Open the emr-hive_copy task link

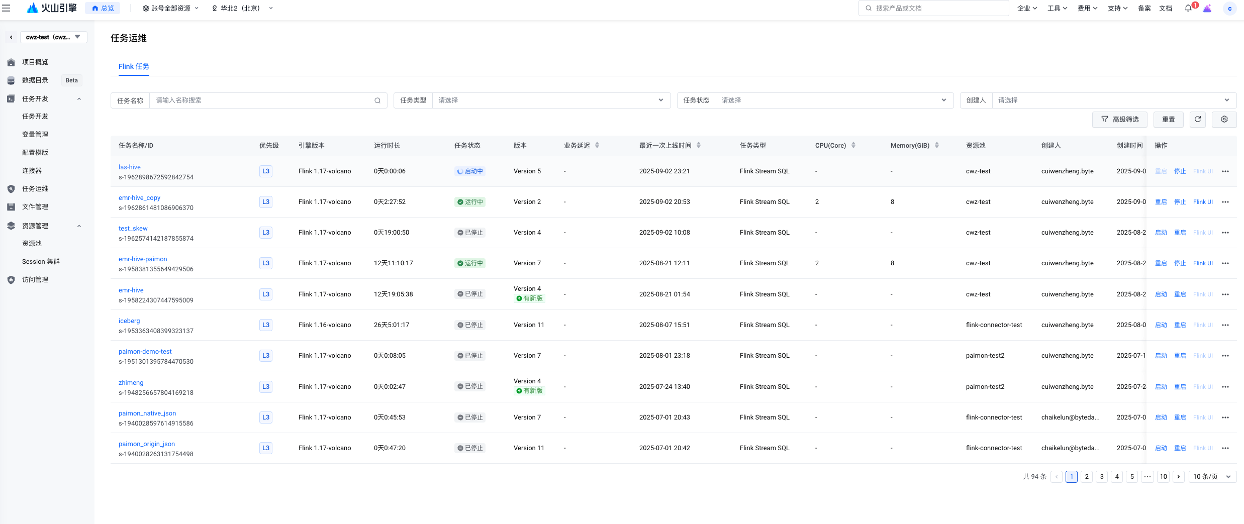click(139, 198)
